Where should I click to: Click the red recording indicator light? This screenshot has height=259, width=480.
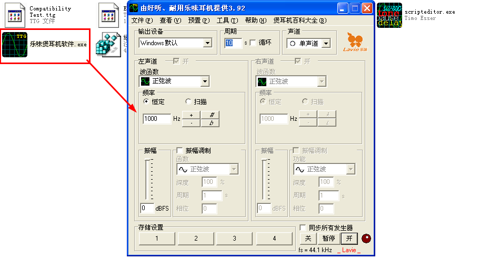366,239
